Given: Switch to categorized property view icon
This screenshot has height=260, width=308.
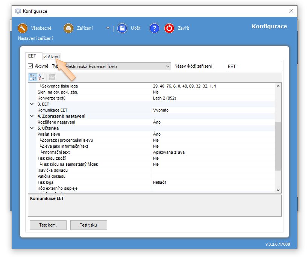Looking at the screenshot, I should pyautogui.click(x=33, y=77).
